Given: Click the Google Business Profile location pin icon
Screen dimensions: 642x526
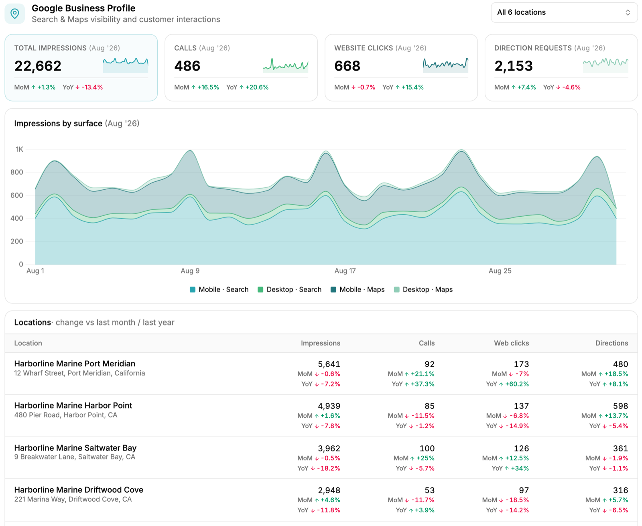Looking at the screenshot, I should (x=15, y=14).
